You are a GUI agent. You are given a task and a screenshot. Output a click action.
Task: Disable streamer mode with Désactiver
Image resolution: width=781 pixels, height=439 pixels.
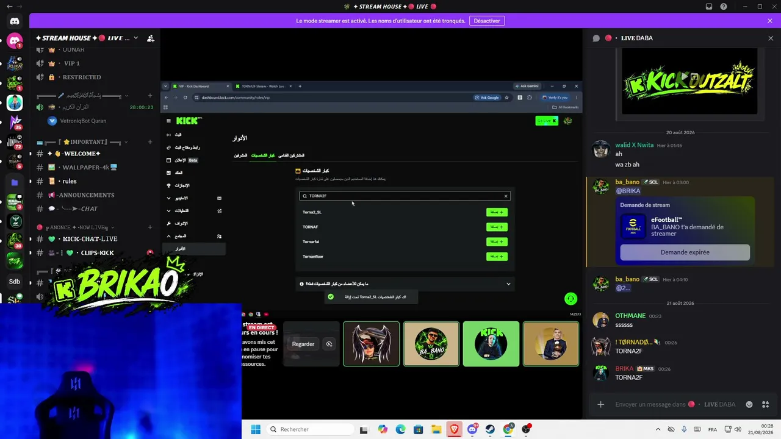click(487, 21)
